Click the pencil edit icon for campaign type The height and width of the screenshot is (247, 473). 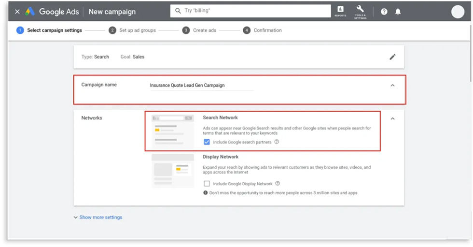click(x=392, y=57)
